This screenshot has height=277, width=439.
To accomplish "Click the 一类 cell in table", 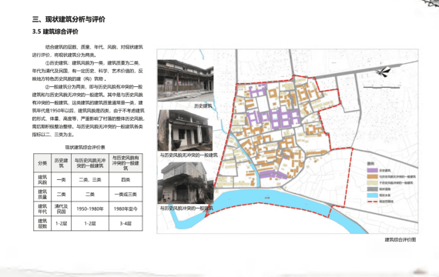I will pyautogui.click(x=62, y=179).
